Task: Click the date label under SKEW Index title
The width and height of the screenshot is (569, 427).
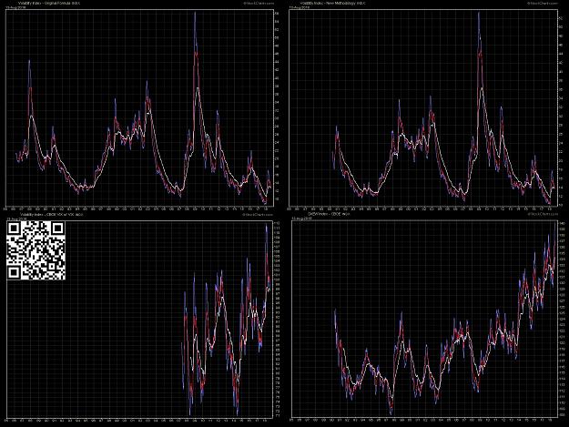Action: tap(300, 219)
